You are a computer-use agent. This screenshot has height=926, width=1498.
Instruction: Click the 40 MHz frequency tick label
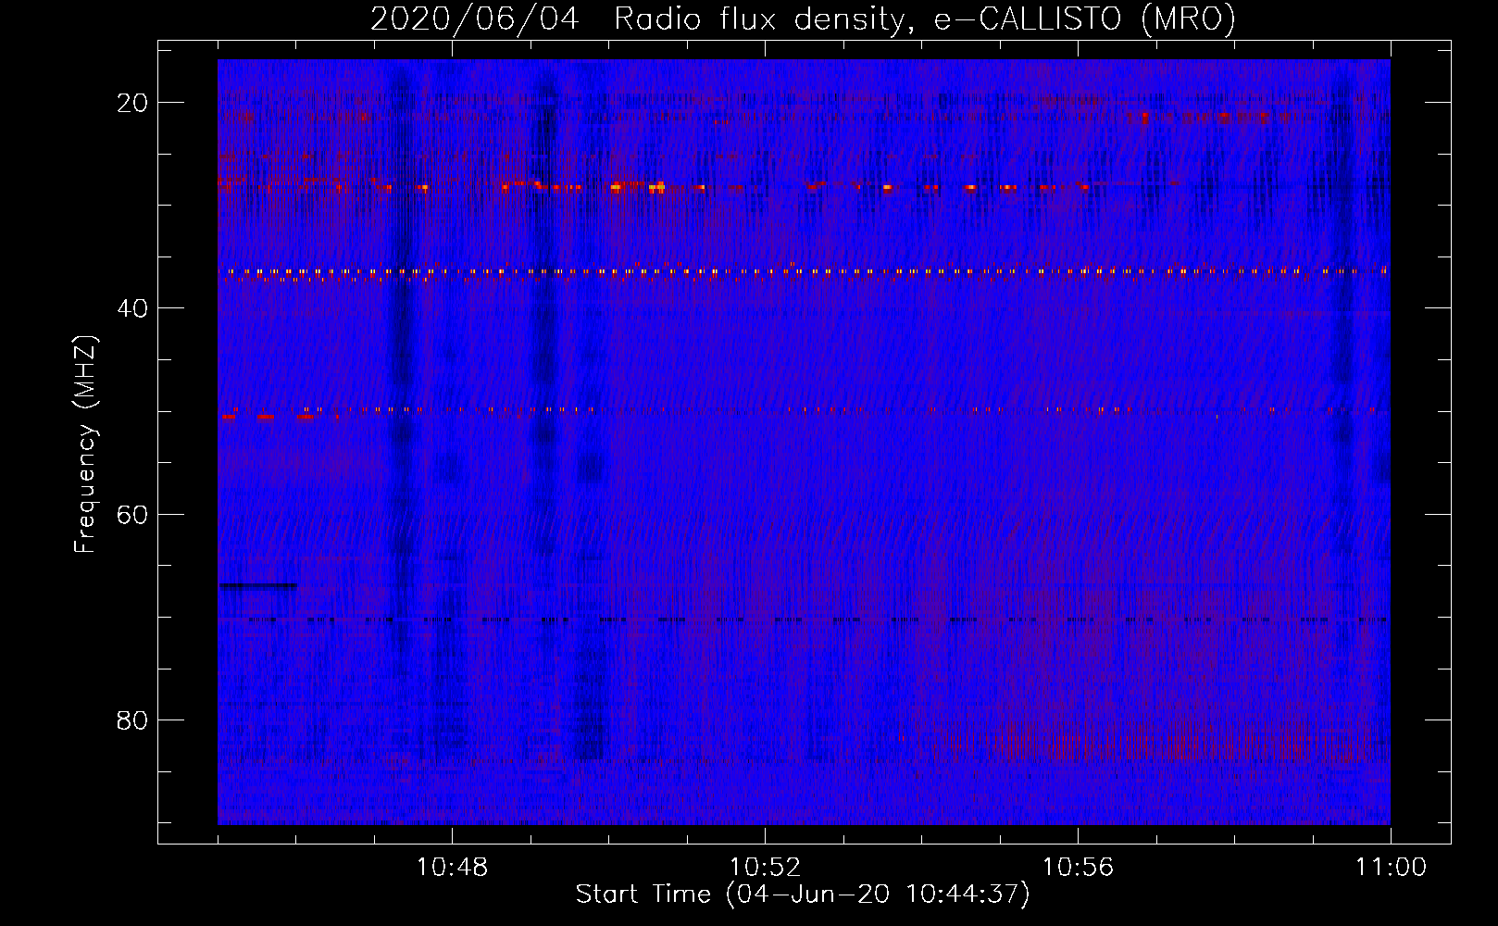(133, 308)
